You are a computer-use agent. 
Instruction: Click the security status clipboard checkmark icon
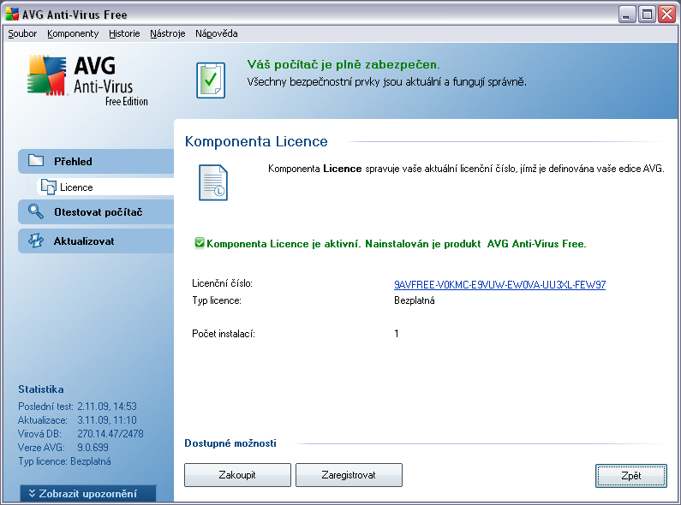pos(211,80)
